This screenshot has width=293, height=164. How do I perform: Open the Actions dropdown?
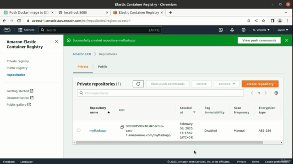click(227, 84)
